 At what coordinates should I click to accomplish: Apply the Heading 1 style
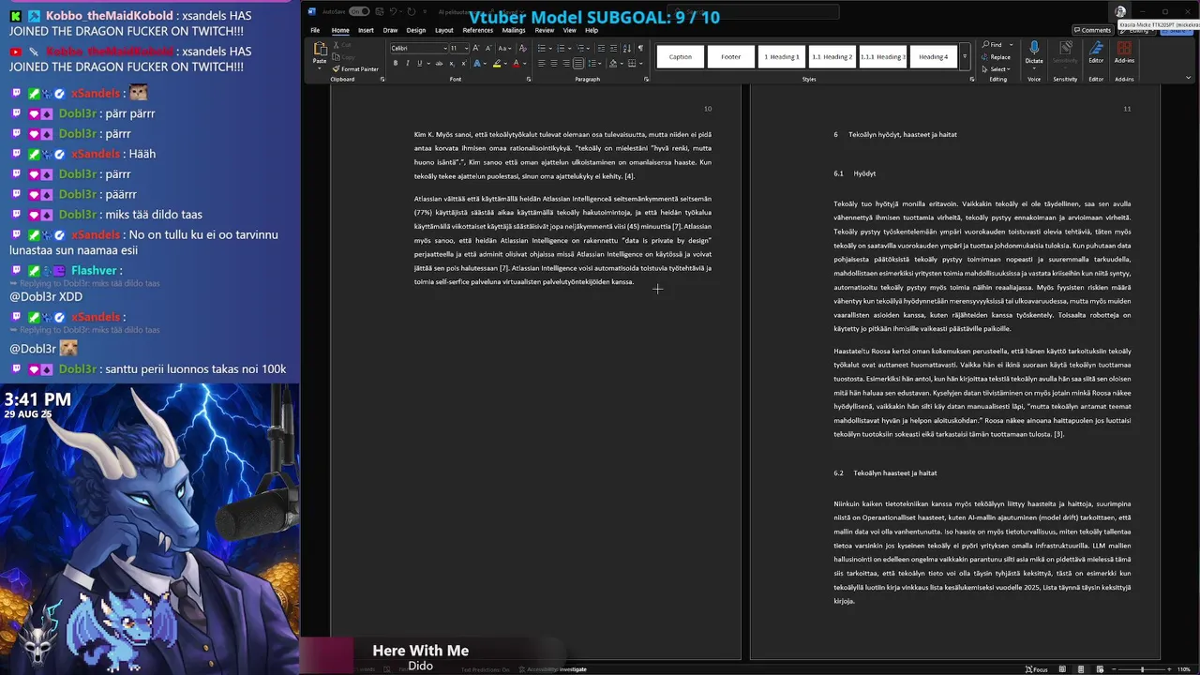[x=782, y=56]
